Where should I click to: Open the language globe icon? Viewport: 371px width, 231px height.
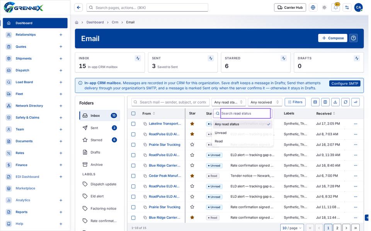click(x=313, y=8)
